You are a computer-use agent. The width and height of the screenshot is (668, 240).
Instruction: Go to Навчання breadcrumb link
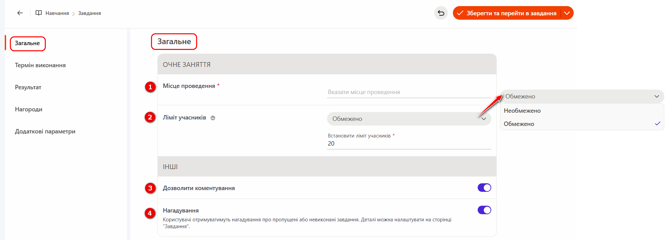(57, 13)
